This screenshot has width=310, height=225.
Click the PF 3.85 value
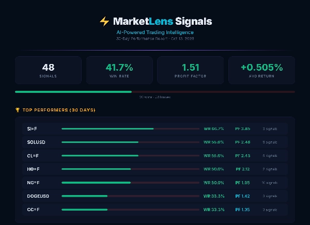243,129
